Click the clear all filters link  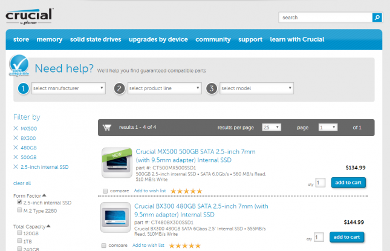point(22,183)
